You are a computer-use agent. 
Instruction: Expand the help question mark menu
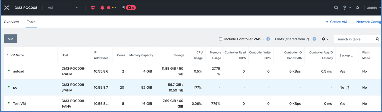tap(347, 8)
